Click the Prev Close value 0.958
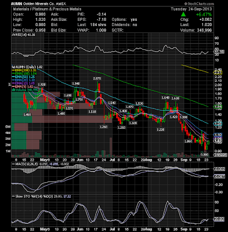This screenshot has width=228, height=232. 41,30
